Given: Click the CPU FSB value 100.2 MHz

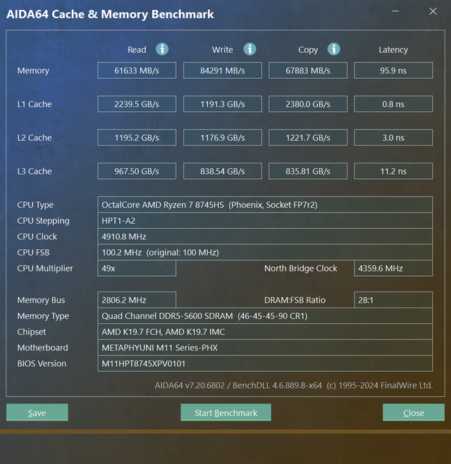Looking at the screenshot, I should 265,252.
